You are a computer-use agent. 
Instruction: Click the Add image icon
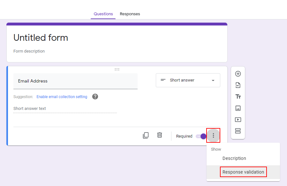[x=238, y=108]
